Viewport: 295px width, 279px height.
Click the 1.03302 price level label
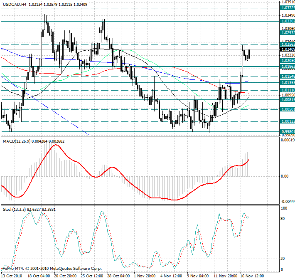point(288,21)
